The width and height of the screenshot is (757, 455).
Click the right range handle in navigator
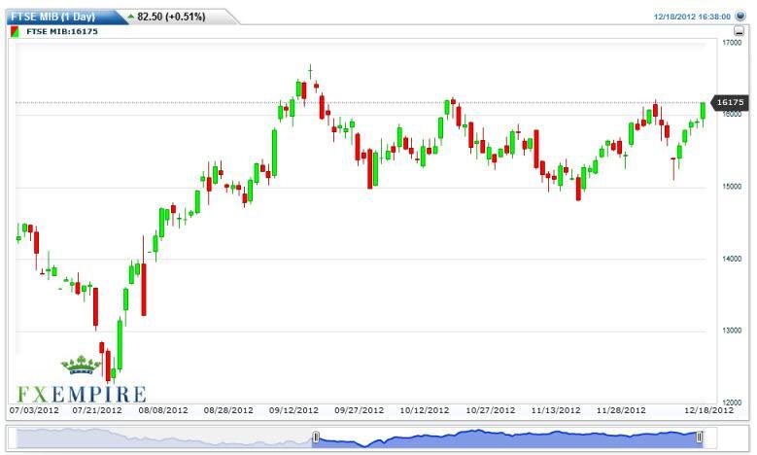coord(699,438)
